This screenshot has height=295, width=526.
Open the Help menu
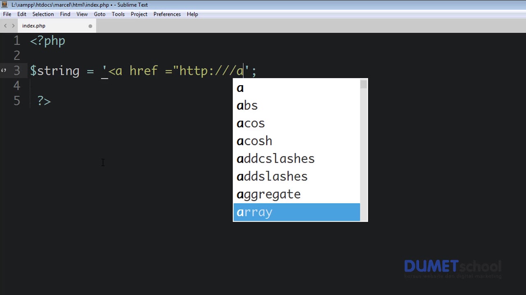pos(192,14)
